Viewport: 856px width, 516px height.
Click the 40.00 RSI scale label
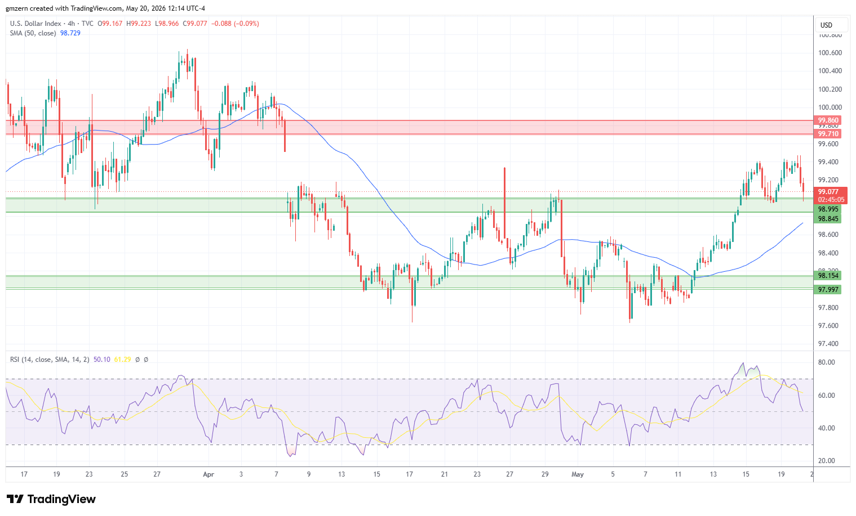(827, 428)
